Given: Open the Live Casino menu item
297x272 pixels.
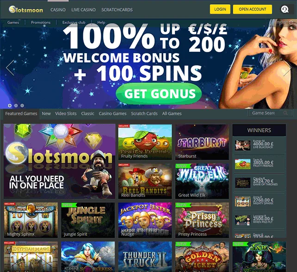Looking at the screenshot, I should (83, 10).
